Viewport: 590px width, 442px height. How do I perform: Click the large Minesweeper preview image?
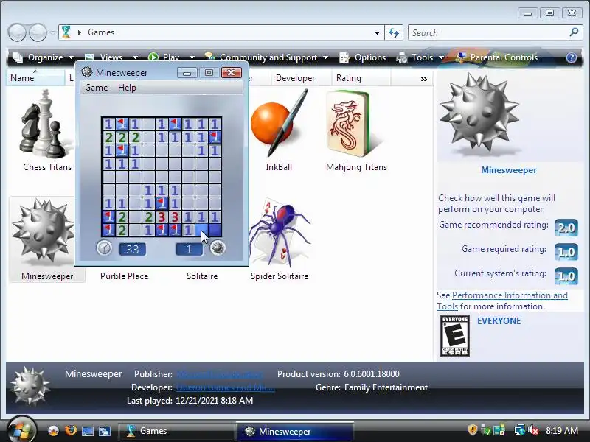[x=479, y=115]
